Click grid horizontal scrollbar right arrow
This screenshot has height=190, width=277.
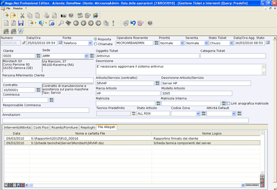pyautogui.click(x=243, y=185)
